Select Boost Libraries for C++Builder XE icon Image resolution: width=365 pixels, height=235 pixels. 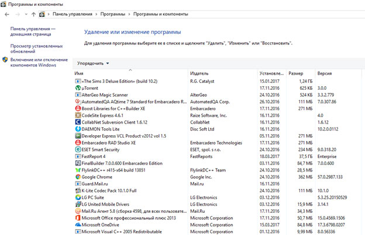pos(78,108)
